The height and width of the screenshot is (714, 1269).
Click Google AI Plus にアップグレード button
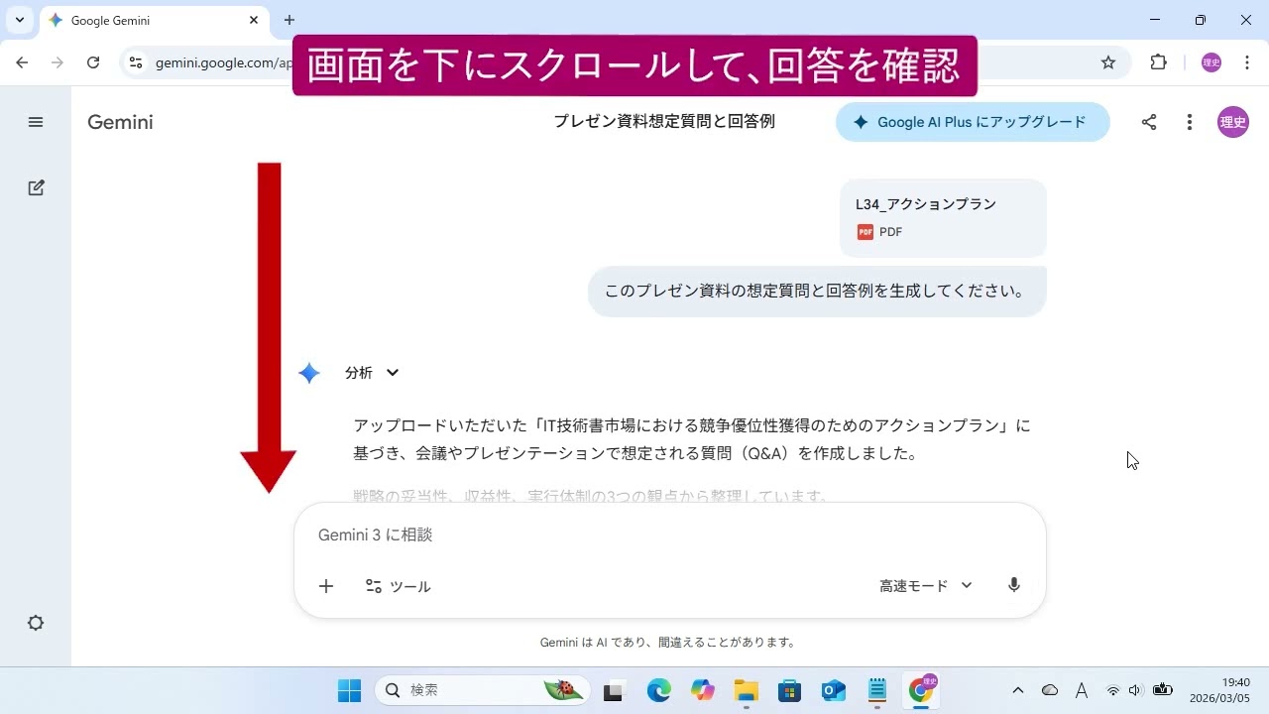click(x=973, y=122)
